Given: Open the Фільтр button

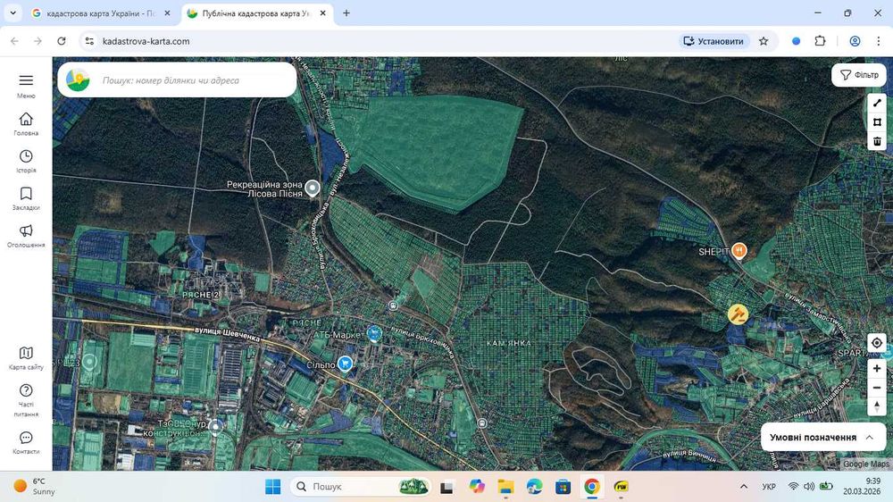Looking at the screenshot, I should tap(859, 75).
